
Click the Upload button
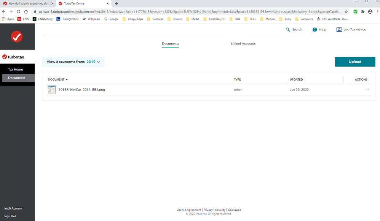pos(355,62)
